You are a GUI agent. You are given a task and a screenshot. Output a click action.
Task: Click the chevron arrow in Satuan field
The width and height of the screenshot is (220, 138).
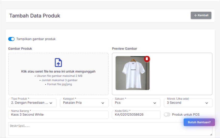point(155,103)
